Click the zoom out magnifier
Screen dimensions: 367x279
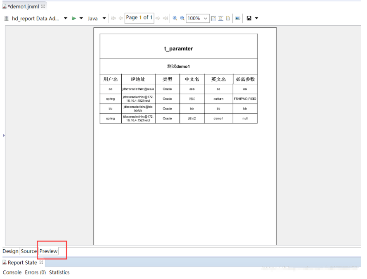[182, 18]
